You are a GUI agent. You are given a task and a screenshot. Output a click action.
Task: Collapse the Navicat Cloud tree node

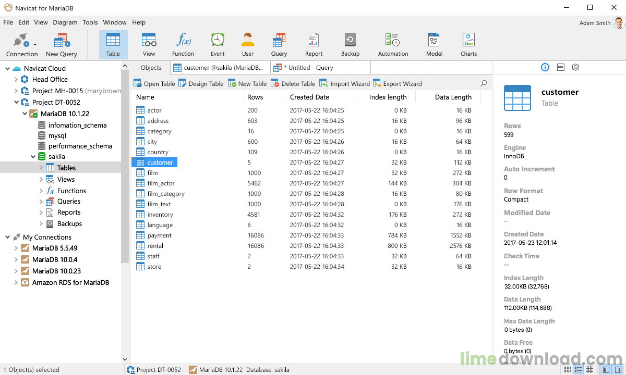(7, 68)
